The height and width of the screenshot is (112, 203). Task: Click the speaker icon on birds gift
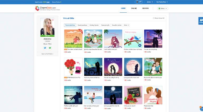point(140,45)
